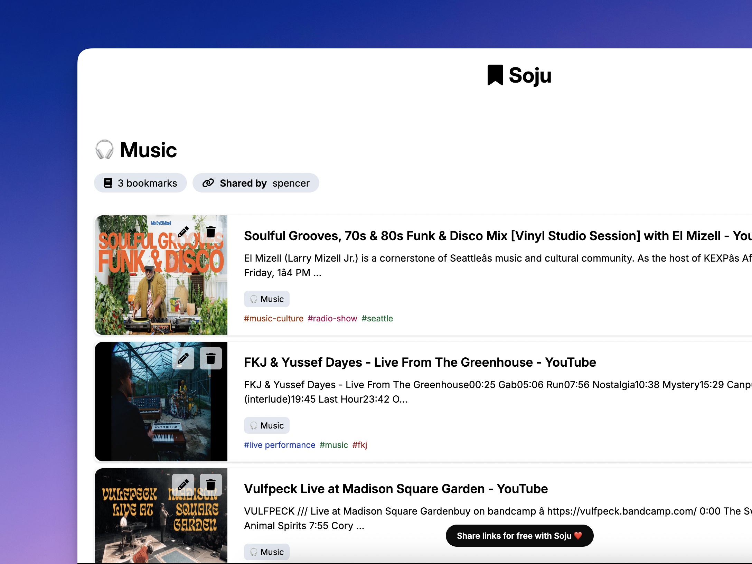Image resolution: width=752 pixels, height=564 pixels.
Task: Click the Soju bookmark logo icon
Action: click(495, 75)
